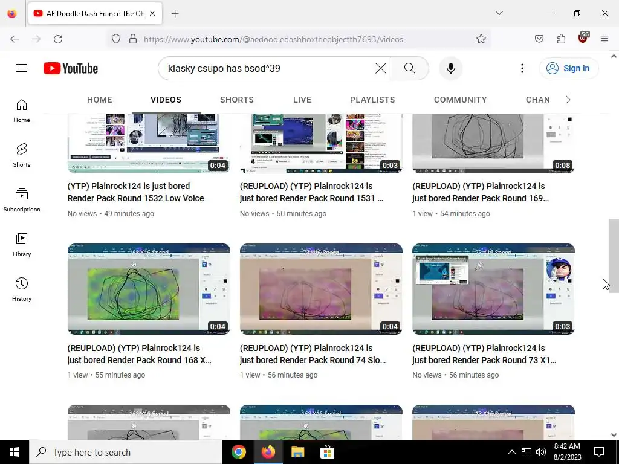Open Firefox application menu
619x464 pixels.
[604, 39]
